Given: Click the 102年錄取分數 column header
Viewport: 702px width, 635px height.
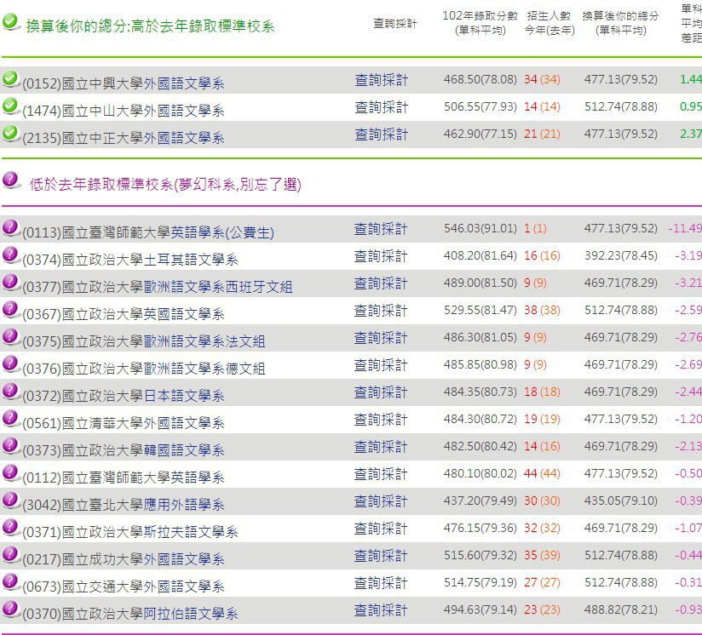Looking at the screenshot, I should (480, 23).
